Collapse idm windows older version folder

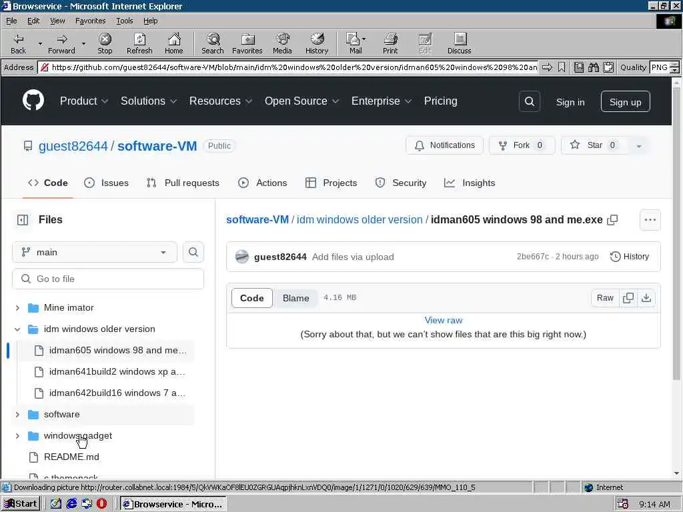point(17,329)
